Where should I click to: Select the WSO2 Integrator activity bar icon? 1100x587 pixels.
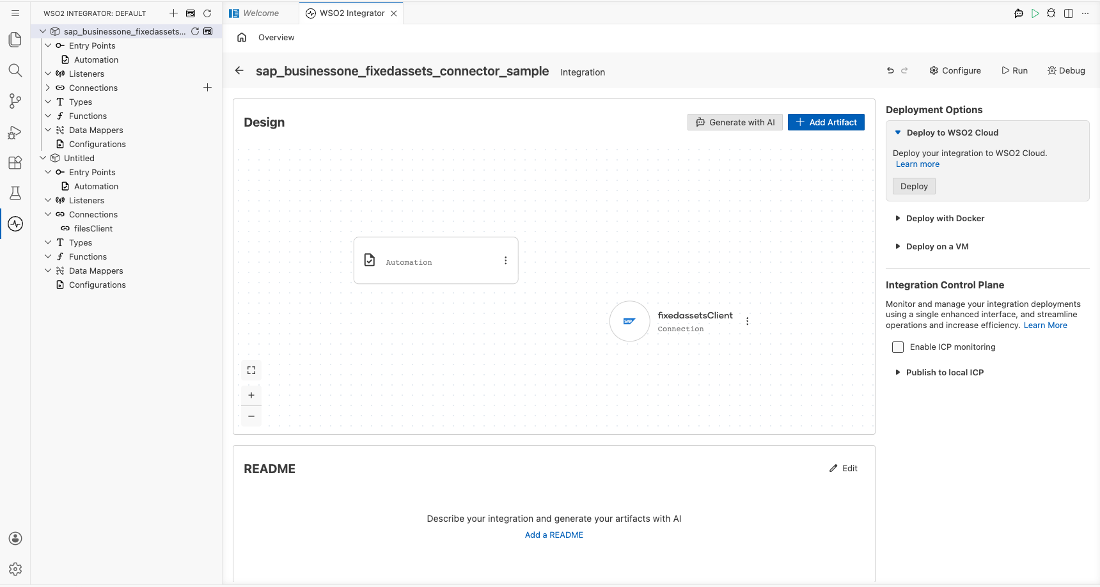tap(15, 224)
